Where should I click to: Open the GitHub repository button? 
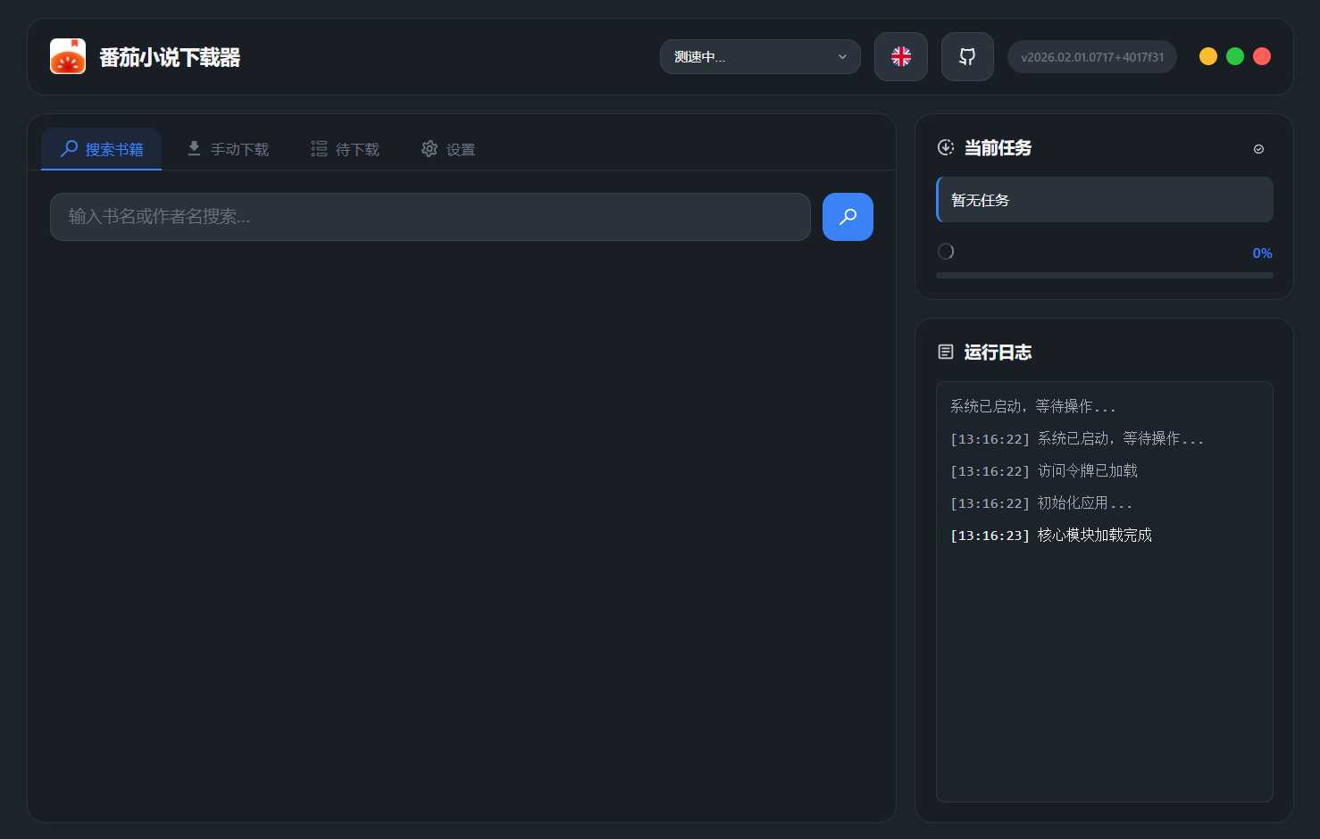click(x=966, y=57)
